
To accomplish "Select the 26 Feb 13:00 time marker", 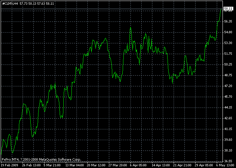I will [31, 166].
